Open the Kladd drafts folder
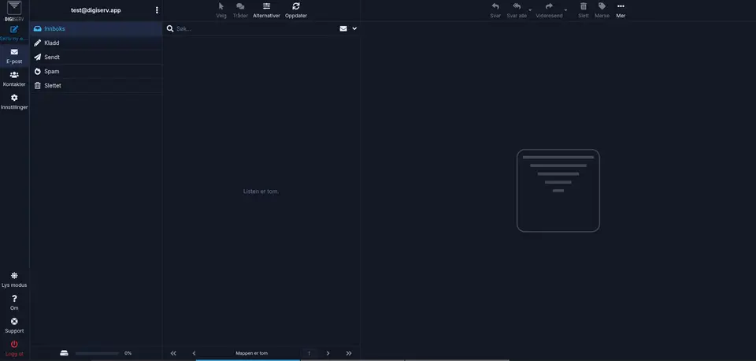 click(x=96, y=43)
